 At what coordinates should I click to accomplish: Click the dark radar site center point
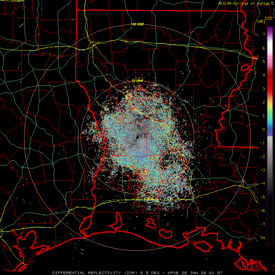[137, 137]
